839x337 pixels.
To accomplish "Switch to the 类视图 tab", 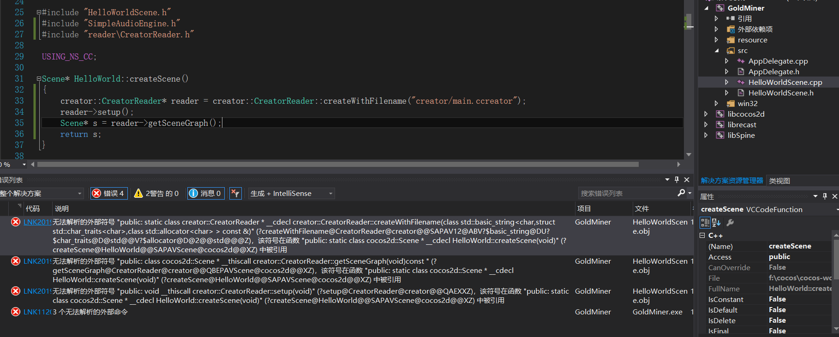I will tap(779, 181).
